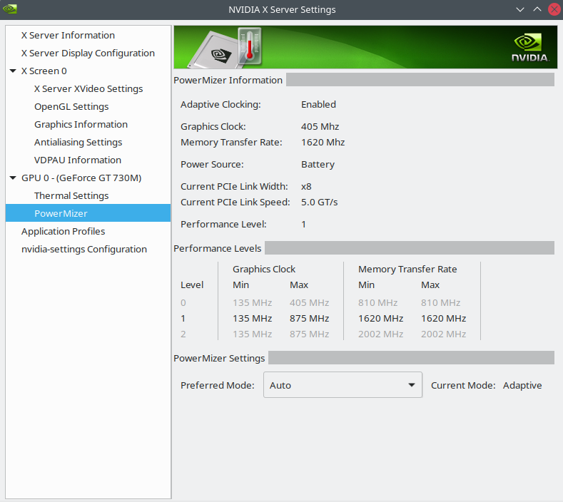The height and width of the screenshot is (502, 563).
Task: Close the NVIDIA X Server Settings window
Action: pos(554,10)
